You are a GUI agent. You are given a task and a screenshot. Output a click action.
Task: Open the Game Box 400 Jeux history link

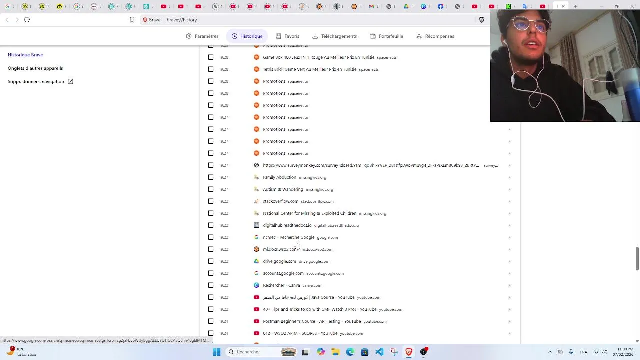coord(319,57)
